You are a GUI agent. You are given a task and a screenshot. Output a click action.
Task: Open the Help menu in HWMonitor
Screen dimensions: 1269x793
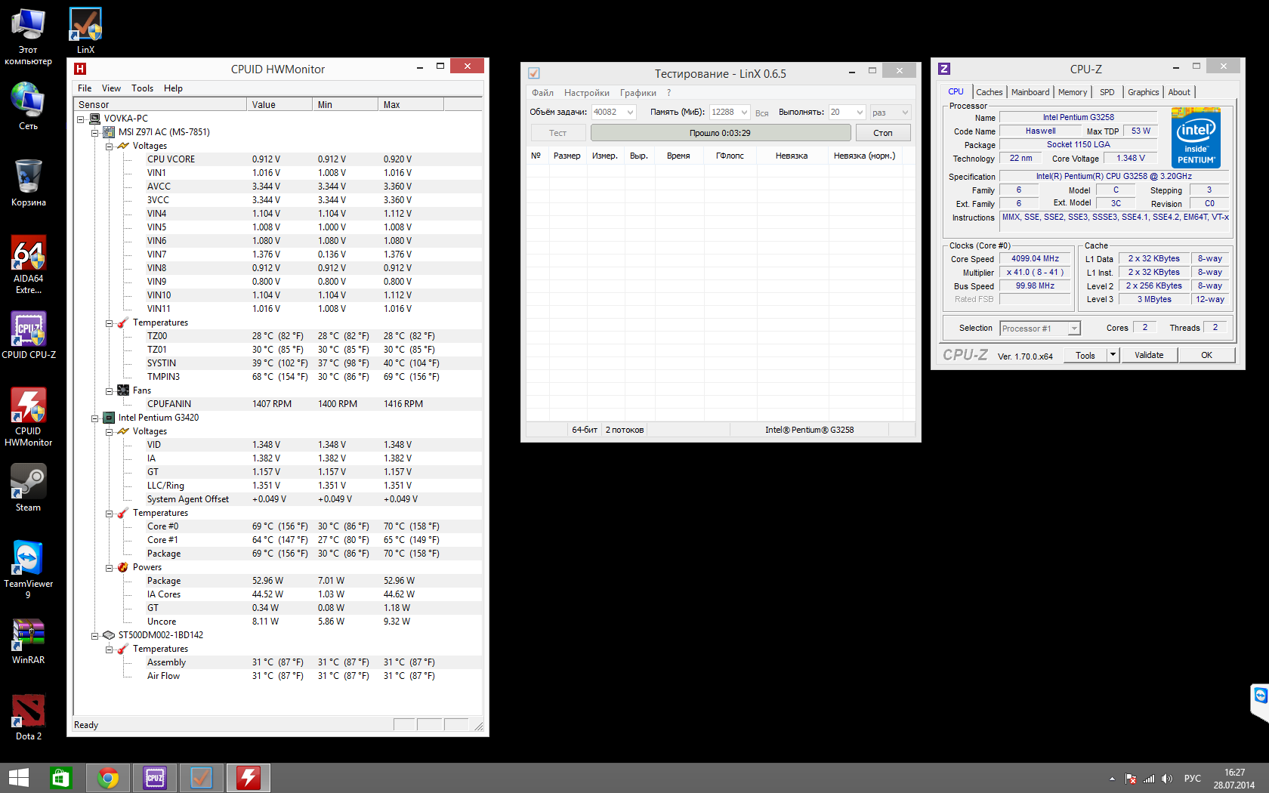[x=173, y=88]
